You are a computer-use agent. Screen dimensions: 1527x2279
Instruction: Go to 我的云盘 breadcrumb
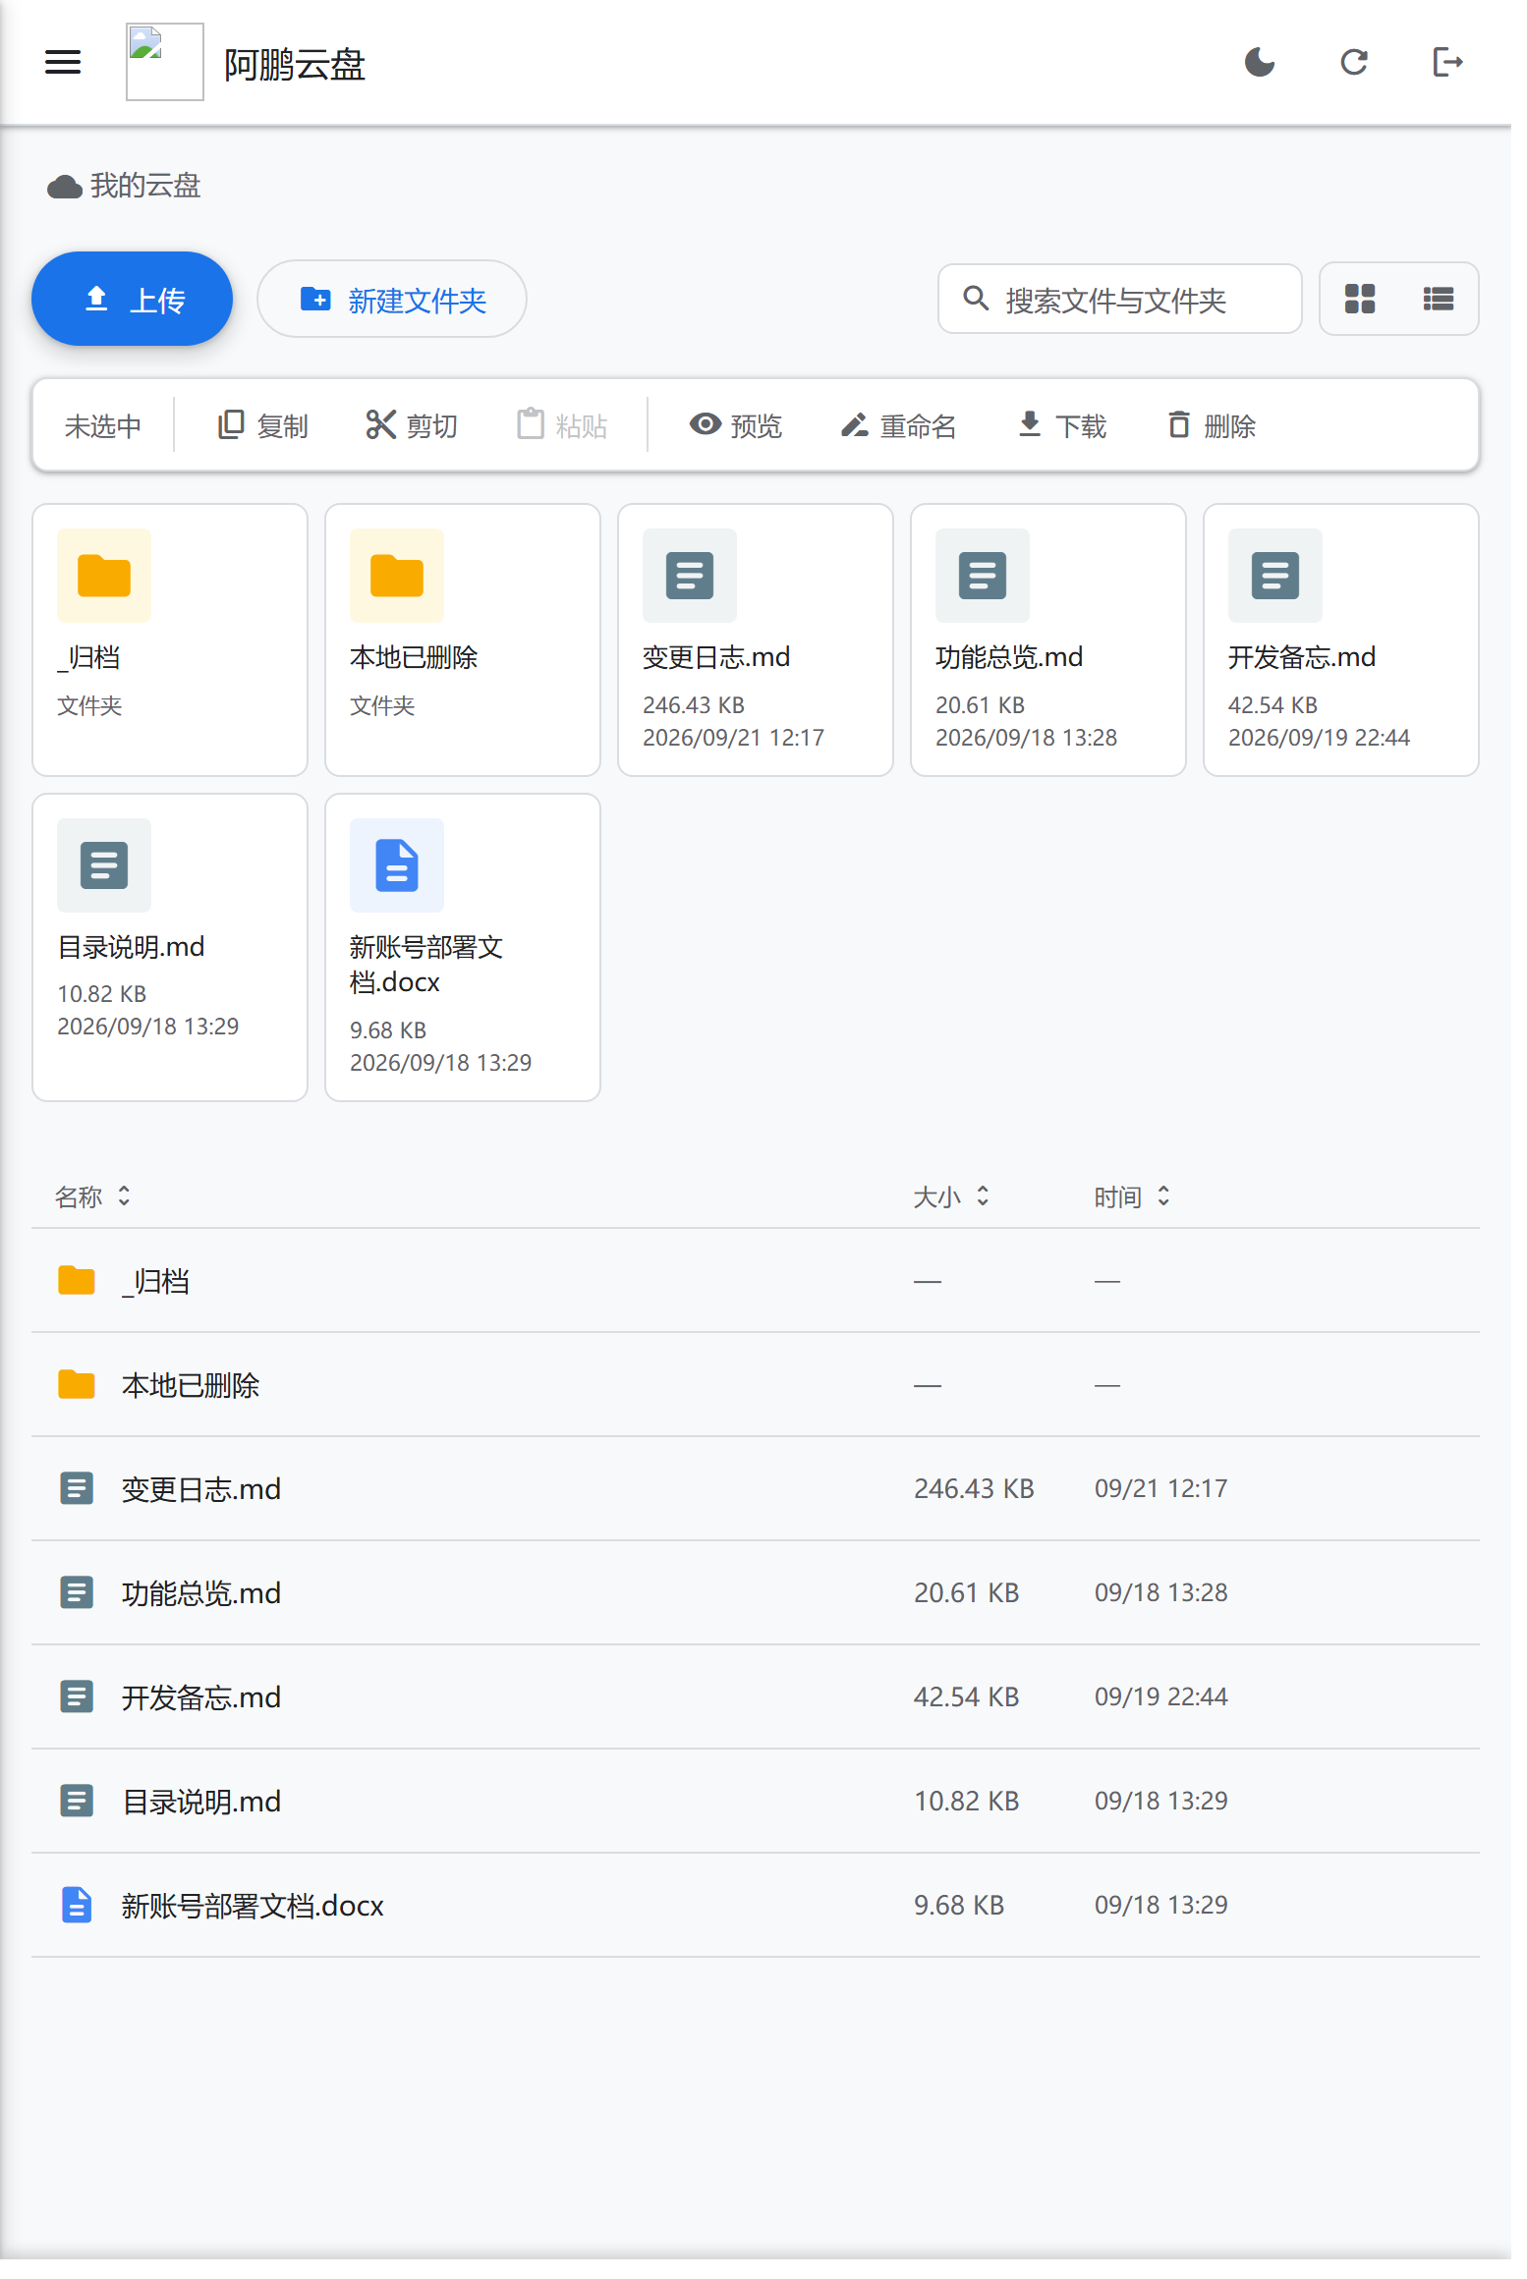point(125,186)
